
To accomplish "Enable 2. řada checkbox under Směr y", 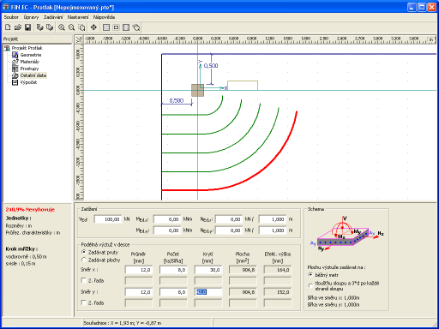I will [84, 302].
